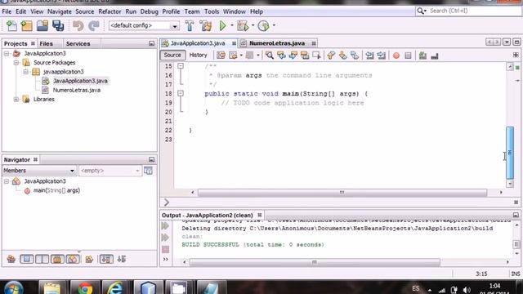Click Find Selection magnifier icon in editor toolbar

coord(270,56)
